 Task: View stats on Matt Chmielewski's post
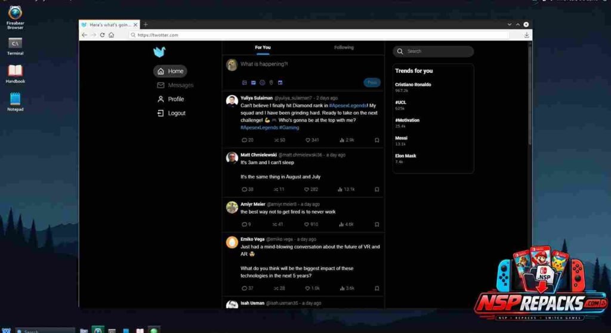[346, 190]
